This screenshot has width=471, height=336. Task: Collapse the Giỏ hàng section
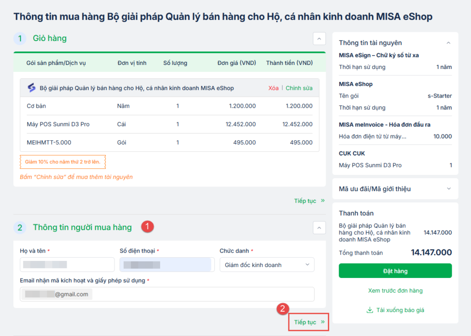click(x=319, y=39)
